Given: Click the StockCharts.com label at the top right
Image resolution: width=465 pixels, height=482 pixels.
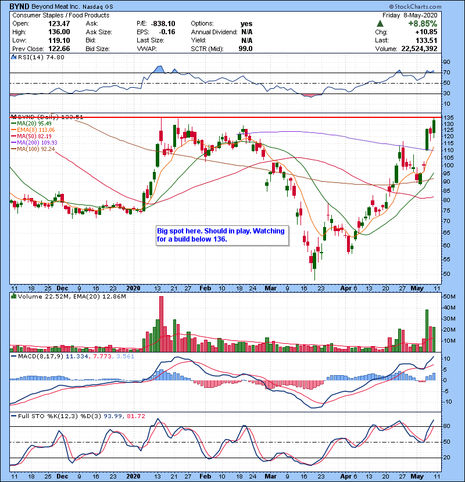Looking at the screenshot, I should tap(415, 6).
